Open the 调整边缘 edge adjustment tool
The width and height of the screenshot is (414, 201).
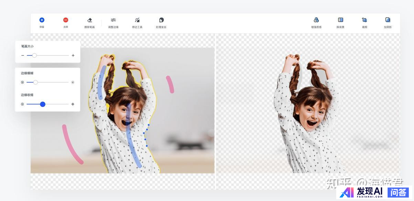click(x=113, y=20)
